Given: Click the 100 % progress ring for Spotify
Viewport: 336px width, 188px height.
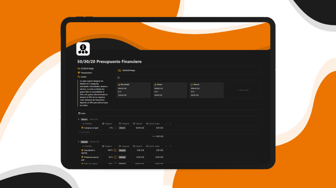Looking at the screenshot, I should (x=115, y=150).
